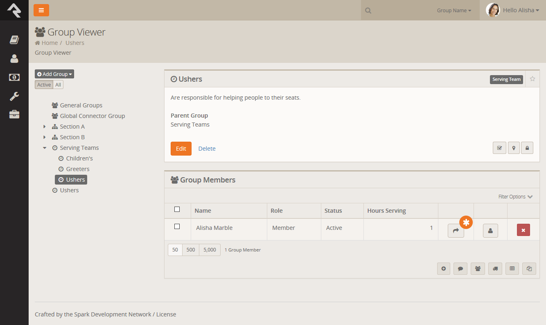Open the Finance money icon in sidebar
The height and width of the screenshot is (325, 546).
click(x=14, y=77)
